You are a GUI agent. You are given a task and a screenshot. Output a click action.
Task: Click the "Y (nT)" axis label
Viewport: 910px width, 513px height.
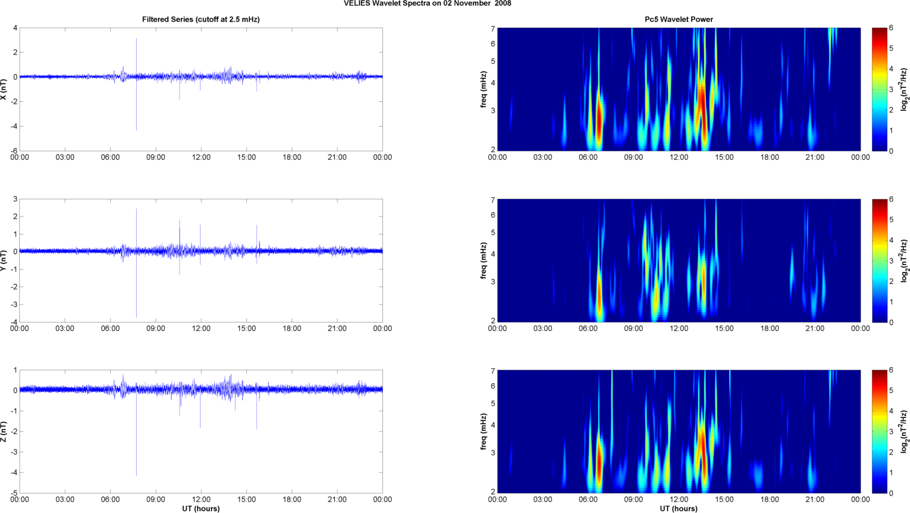tap(4, 260)
